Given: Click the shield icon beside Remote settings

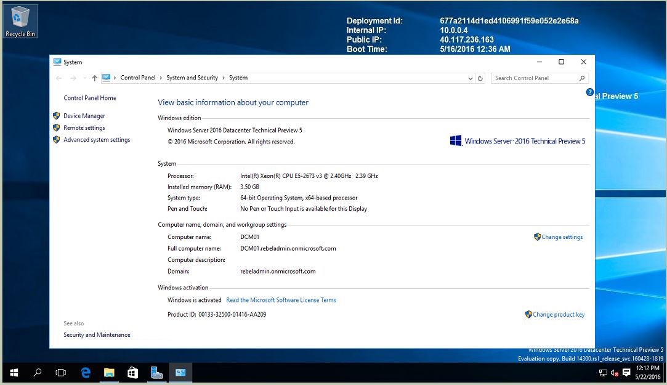Looking at the screenshot, I should [57, 128].
